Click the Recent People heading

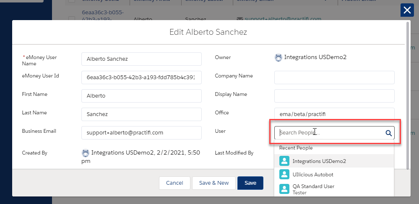point(296,148)
